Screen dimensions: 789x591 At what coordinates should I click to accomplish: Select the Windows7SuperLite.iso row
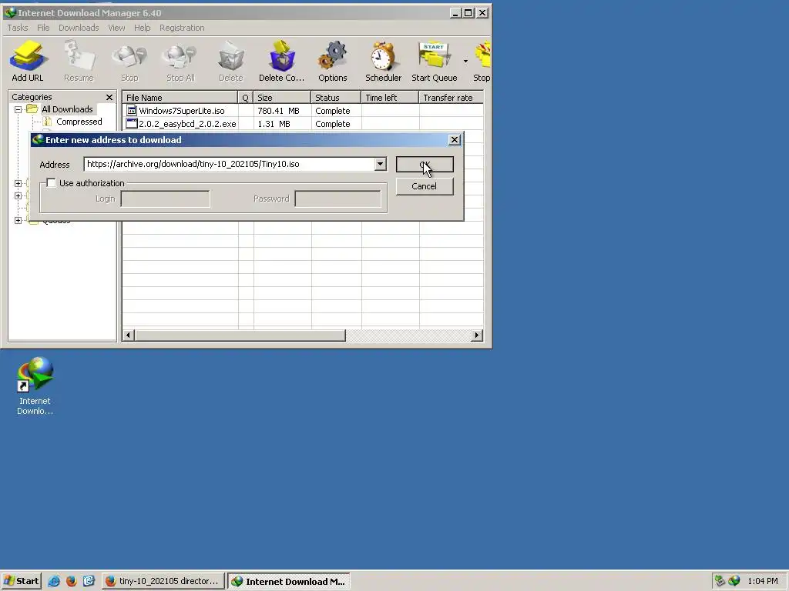tap(303, 111)
